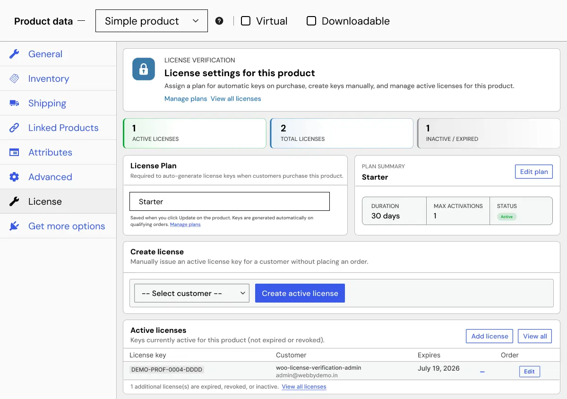Open View all licenses link in footer note
The height and width of the screenshot is (399, 567).
[x=304, y=387]
